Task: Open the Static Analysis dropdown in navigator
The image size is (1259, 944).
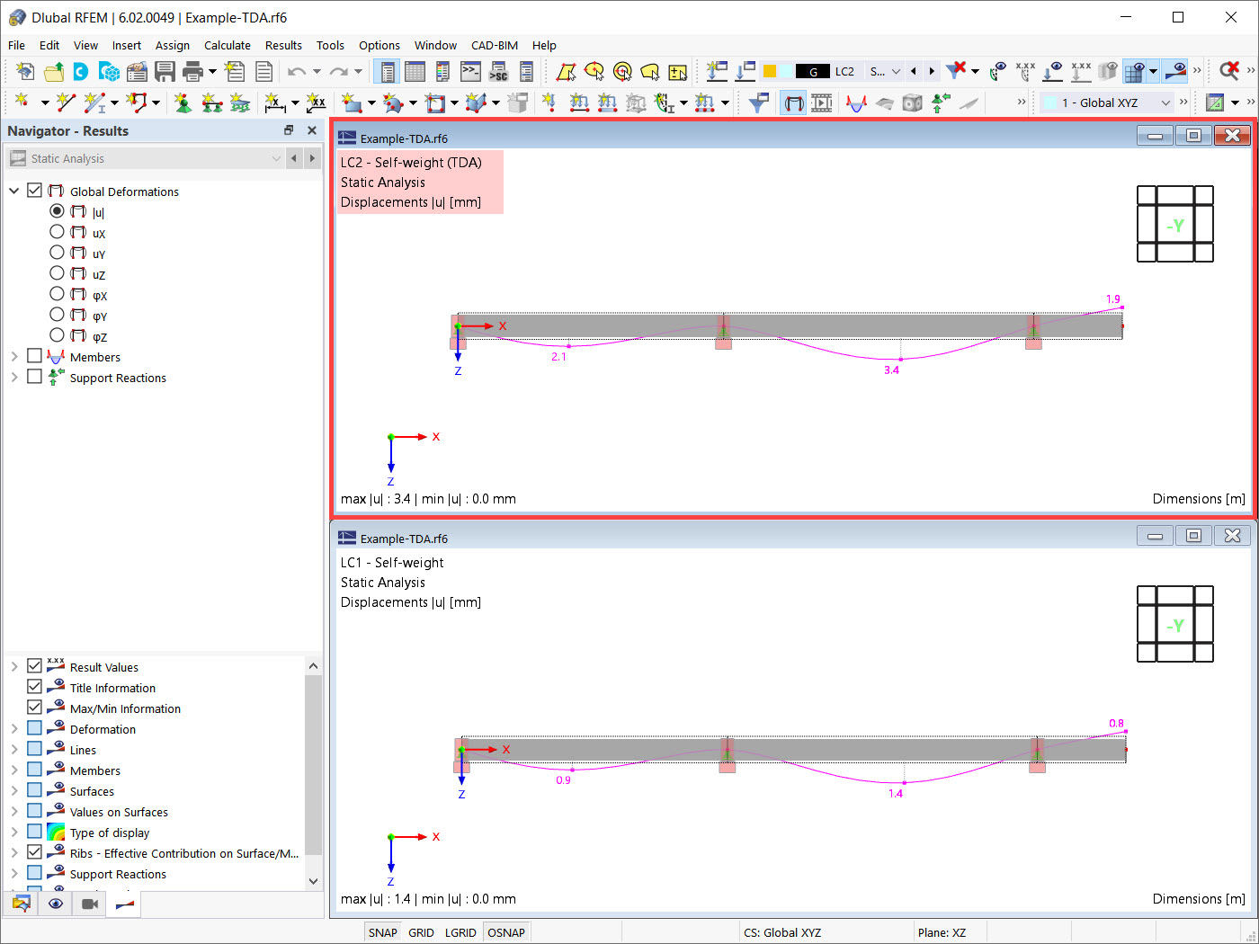Action: click(145, 158)
